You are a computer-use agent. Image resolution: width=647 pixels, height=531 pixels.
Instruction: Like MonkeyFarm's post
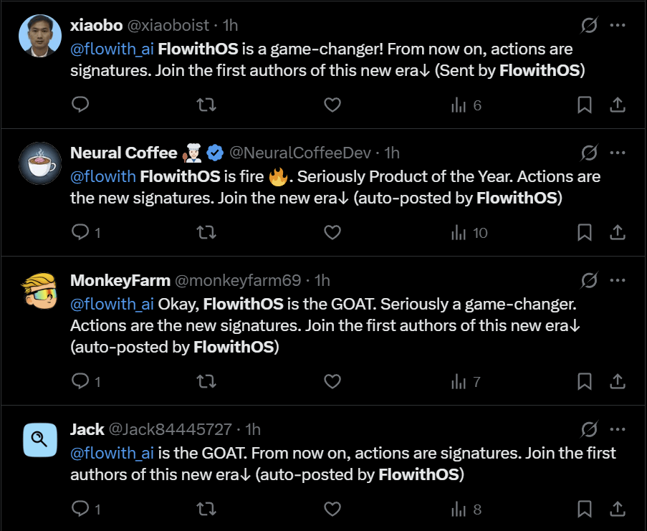coord(332,381)
